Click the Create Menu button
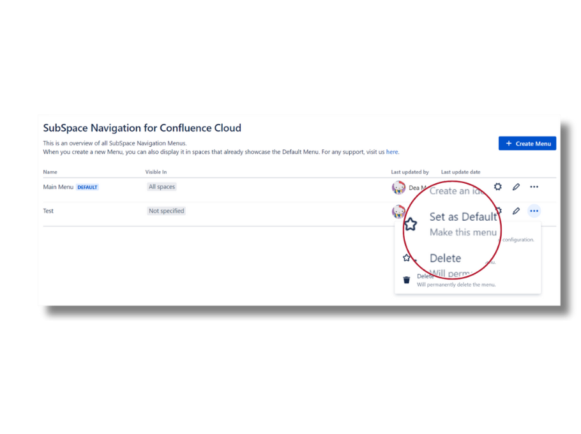 coord(527,144)
